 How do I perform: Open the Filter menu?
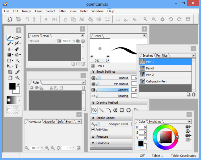[x=62, y=11]
